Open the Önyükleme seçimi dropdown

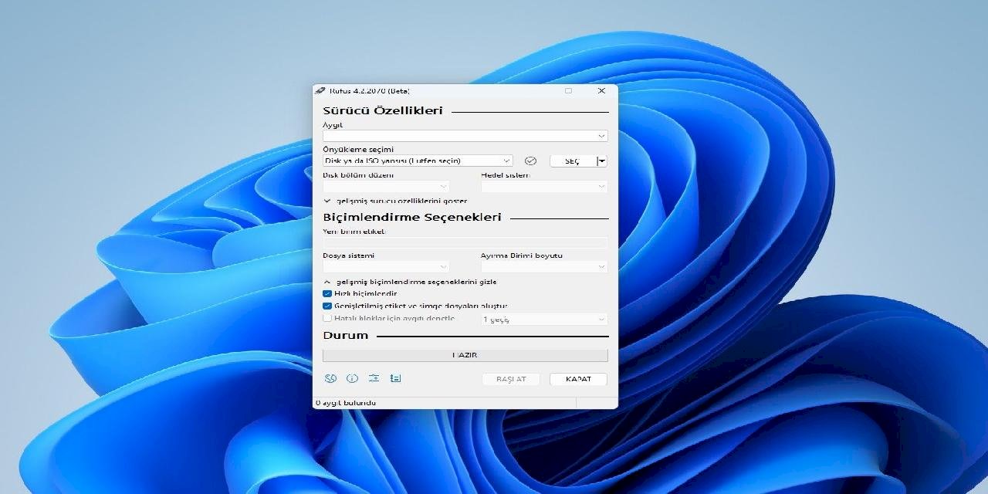coord(417,161)
